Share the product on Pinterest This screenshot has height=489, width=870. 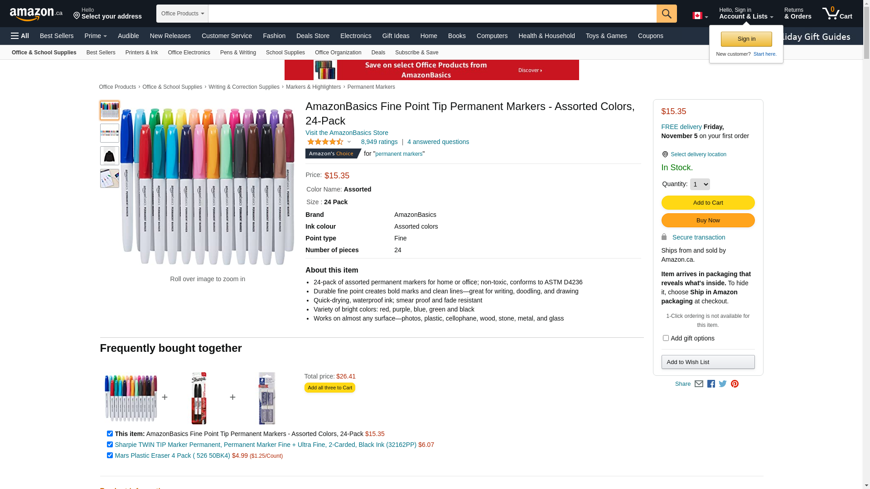tap(735, 384)
